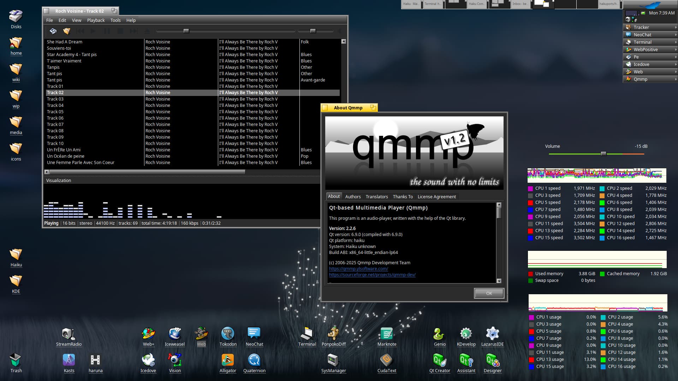Stop playback in Qmmp toolbar
This screenshot has width=678, height=381.
pos(120,31)
